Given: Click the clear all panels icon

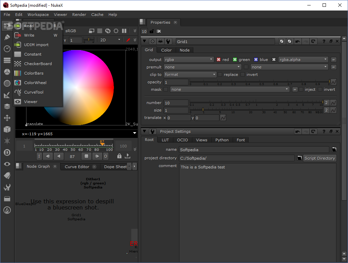Looking at the screenshot, I should (x=159, y=31).
